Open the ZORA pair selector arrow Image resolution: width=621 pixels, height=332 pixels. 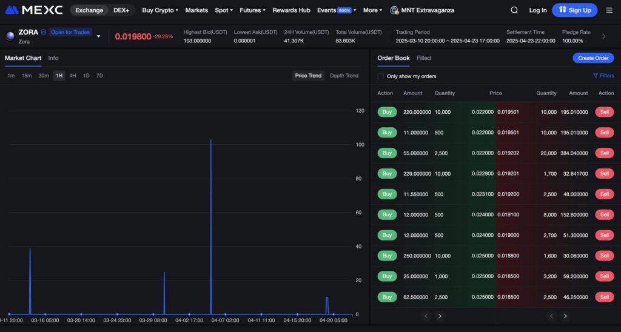99,36
